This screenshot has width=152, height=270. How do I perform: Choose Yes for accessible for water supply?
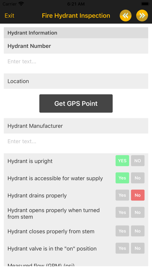[122, 178]
